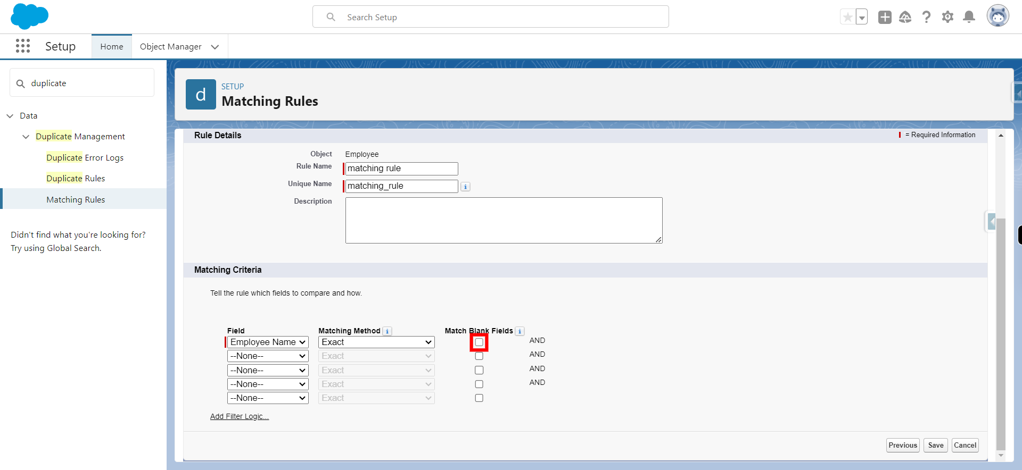Click the first AND operator label
This screenshot has height=470, width=1022.
pyautogui.click(x=537, y=340)
